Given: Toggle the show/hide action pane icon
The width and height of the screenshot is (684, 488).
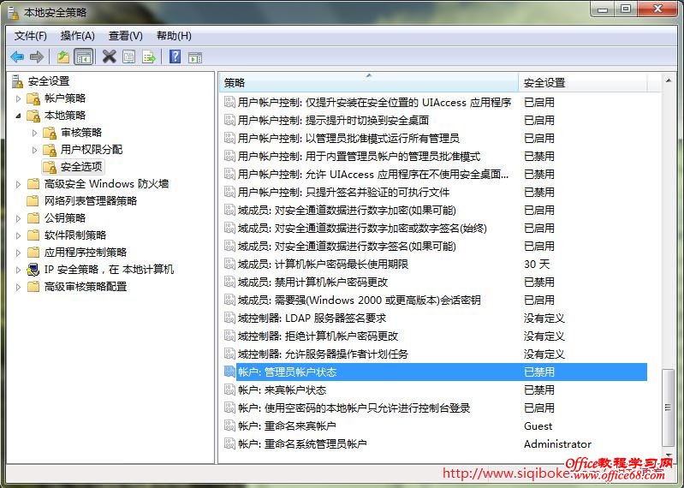Looking at the screenshot, I should click(x=195, y=57).
